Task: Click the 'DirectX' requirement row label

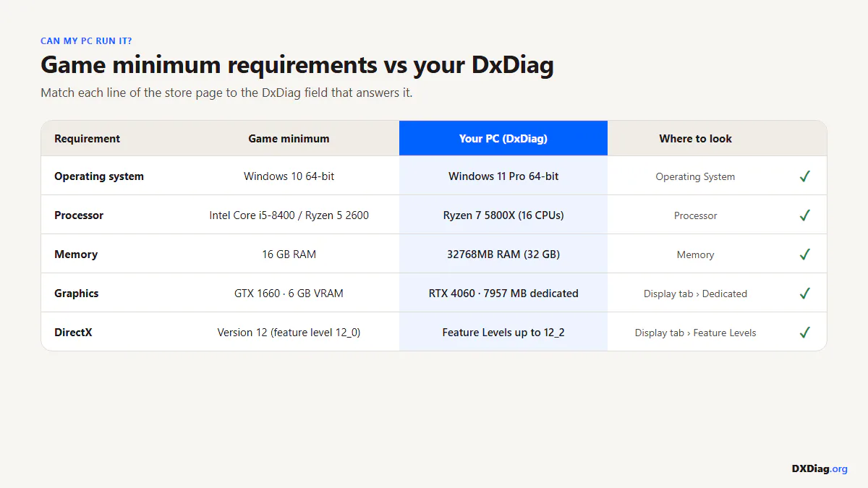Action: pyautogui.click(x=73, y=333)
